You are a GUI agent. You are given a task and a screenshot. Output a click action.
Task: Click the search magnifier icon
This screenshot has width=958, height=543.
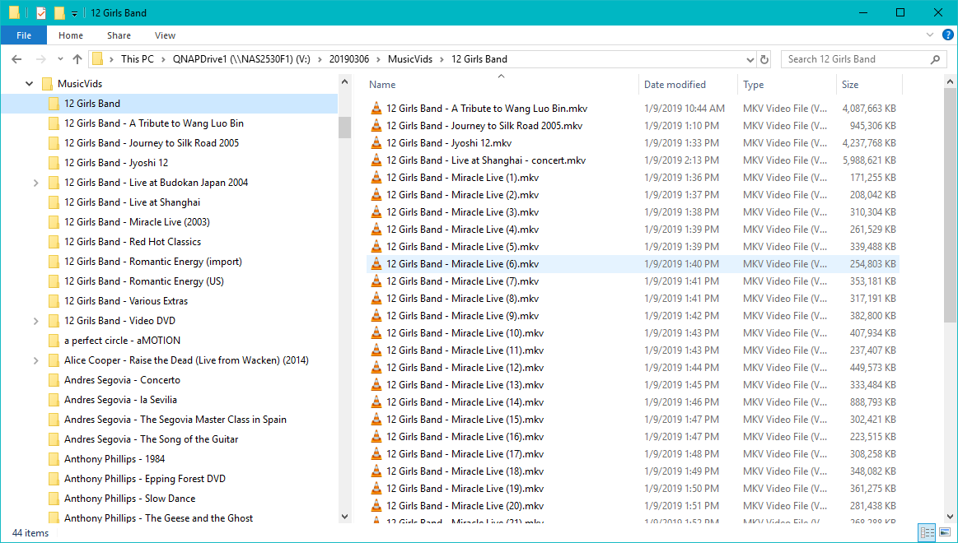(x=935, y=59)
